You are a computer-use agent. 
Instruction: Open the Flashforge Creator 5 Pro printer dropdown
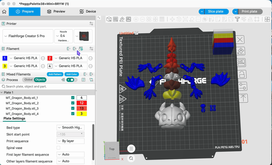28,36
